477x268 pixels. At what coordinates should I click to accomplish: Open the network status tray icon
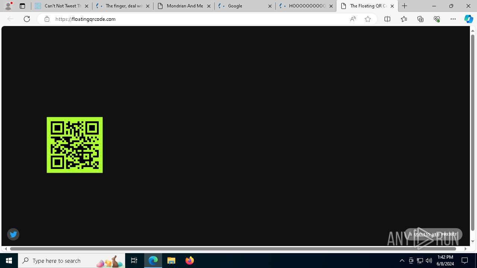(420, 261)
